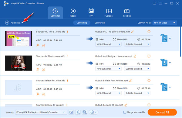182x118 pixels.
Task: Expand the Save to path dropdown
Action: click(x=64, y=112)
